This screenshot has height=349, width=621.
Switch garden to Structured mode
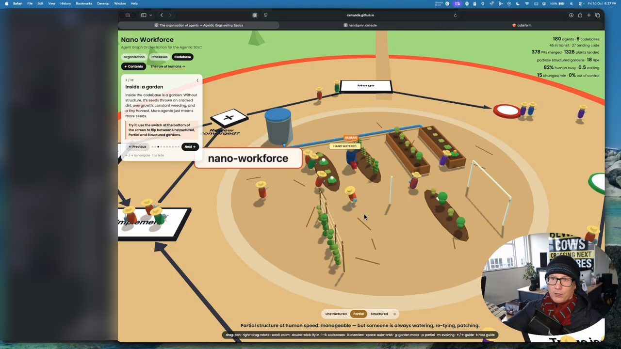[x=379, y=314]
